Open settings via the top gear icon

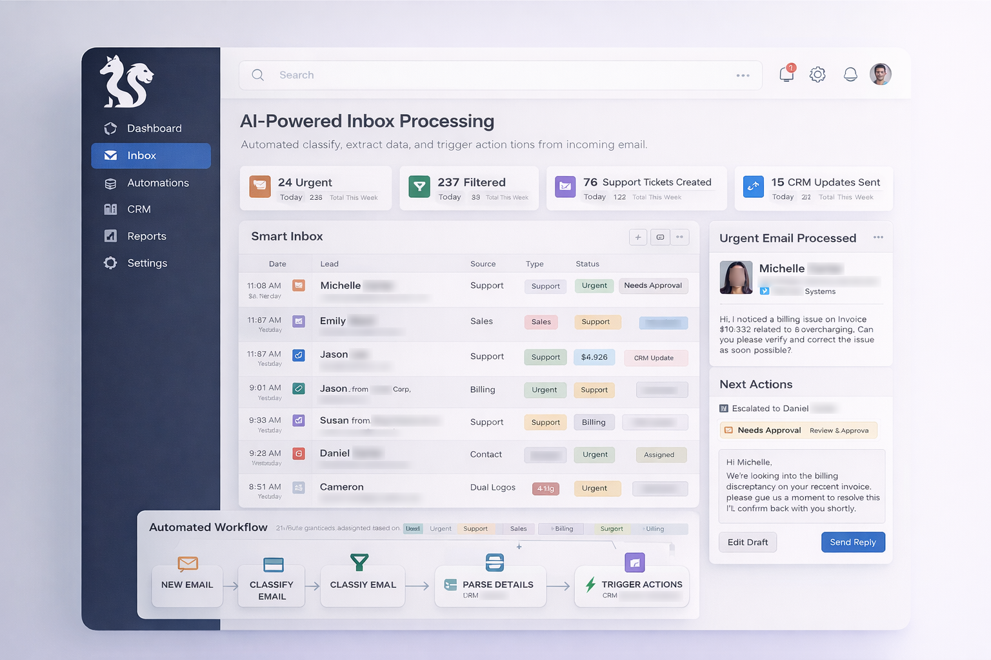[x=817, y=75]
